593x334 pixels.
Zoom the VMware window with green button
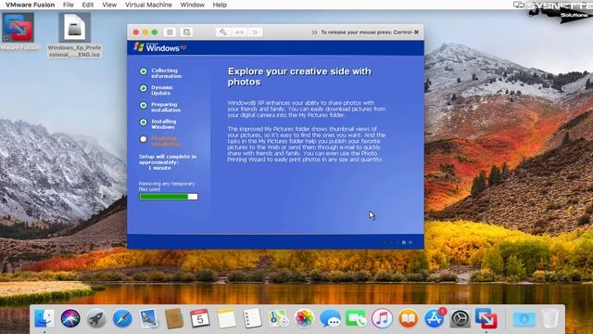[x=155, y=32]
